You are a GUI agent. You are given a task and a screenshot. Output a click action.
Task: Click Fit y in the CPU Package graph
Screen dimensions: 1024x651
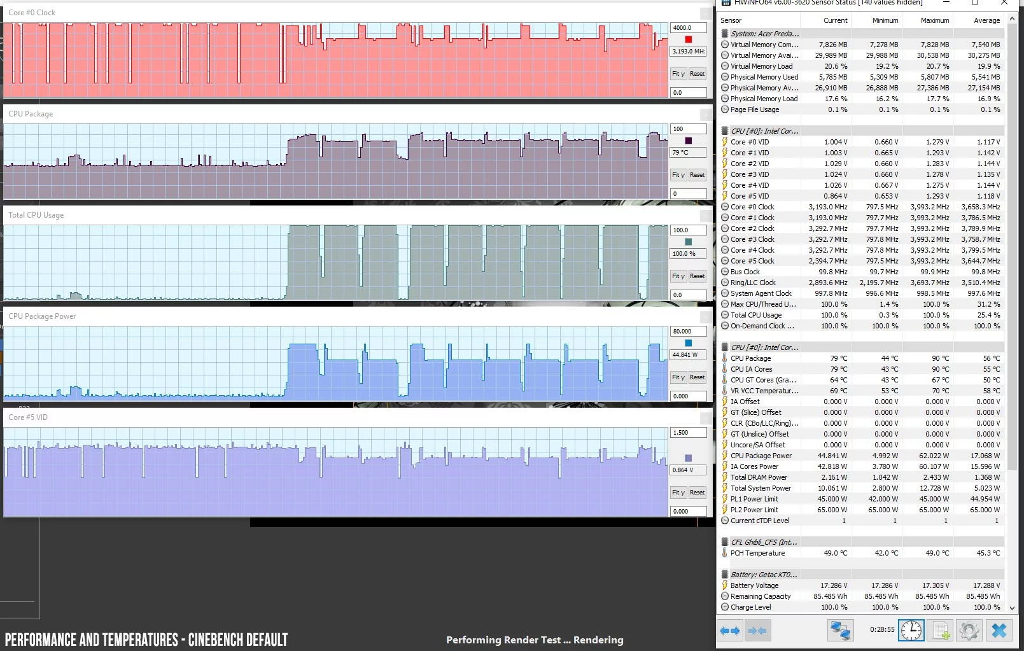pos(678,175)
